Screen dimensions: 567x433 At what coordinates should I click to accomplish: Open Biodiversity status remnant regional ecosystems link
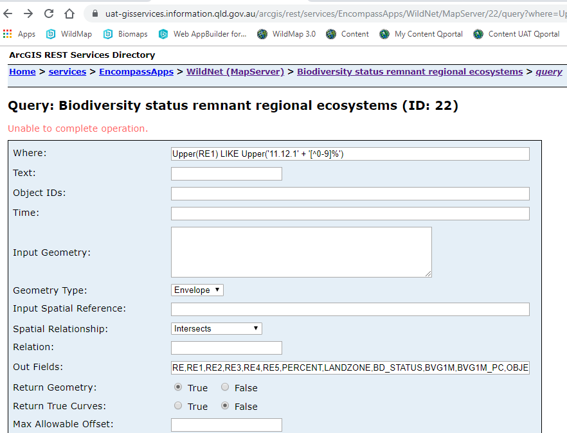(410, 71)
